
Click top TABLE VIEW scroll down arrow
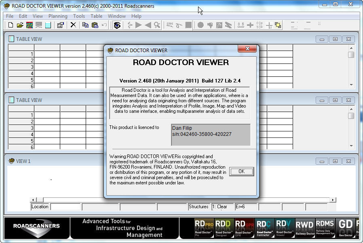(x=351, y=85)
